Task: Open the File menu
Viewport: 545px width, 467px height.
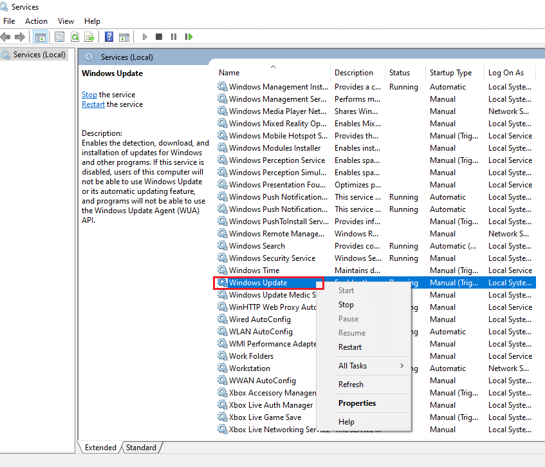Action: [x=9, y=21]
